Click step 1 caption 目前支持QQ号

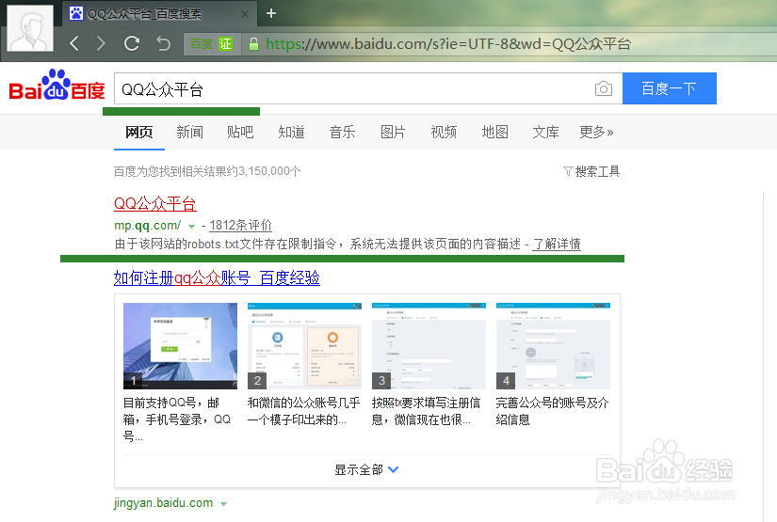pos(177,419)
